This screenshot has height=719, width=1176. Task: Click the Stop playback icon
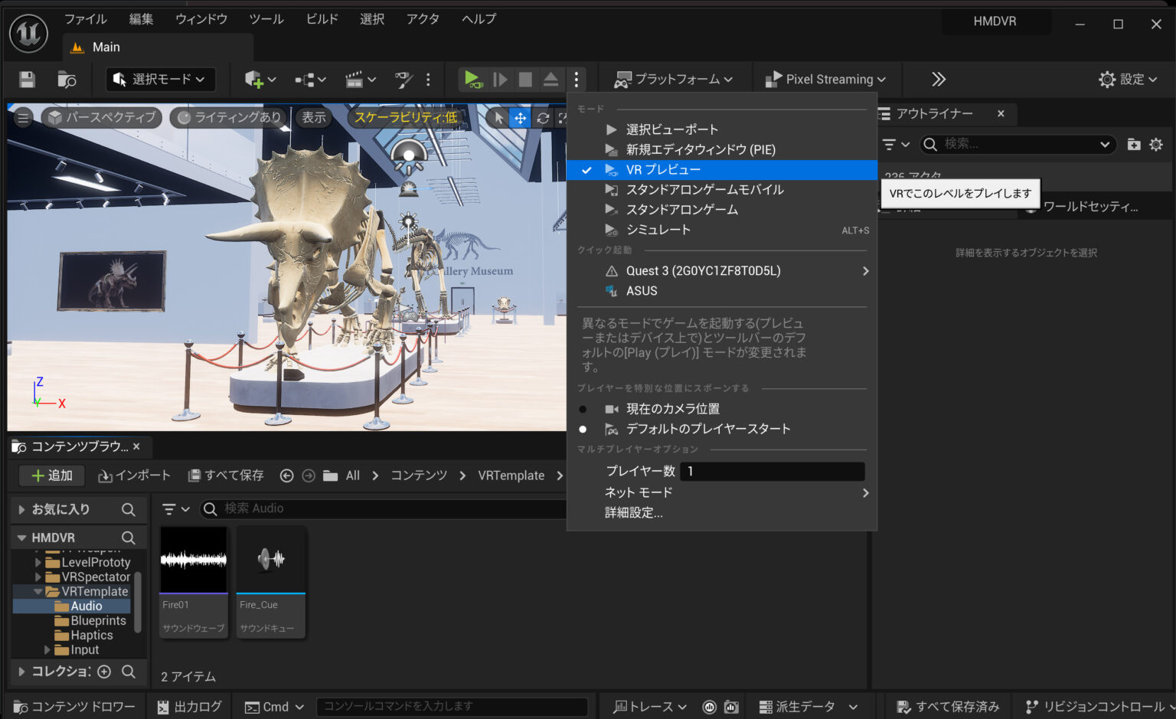click(525, 79)
